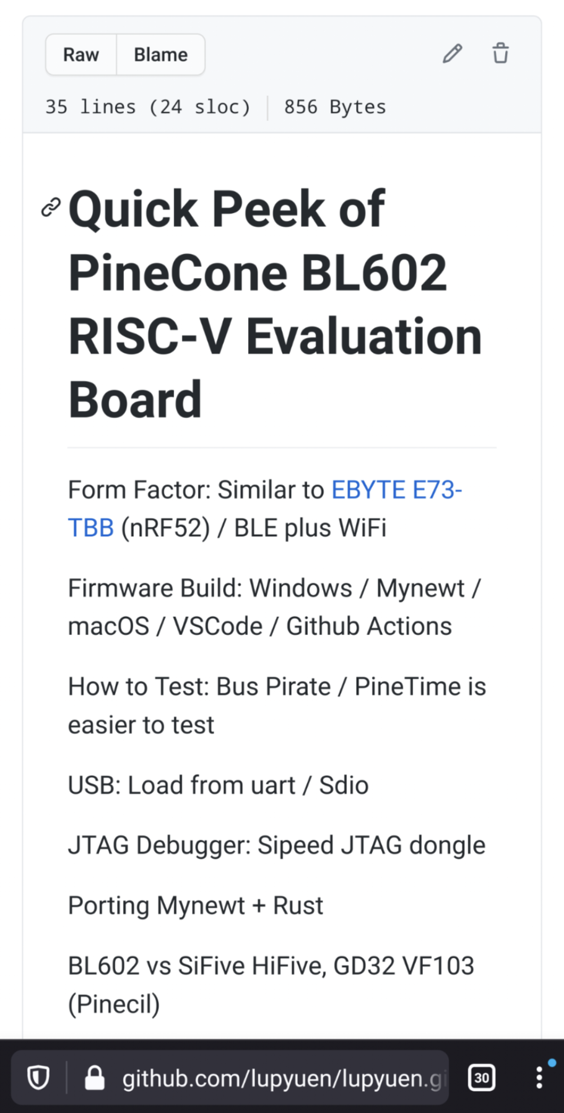
Task: Click the Quick Peek of PineCone heading
Action: 275,304
